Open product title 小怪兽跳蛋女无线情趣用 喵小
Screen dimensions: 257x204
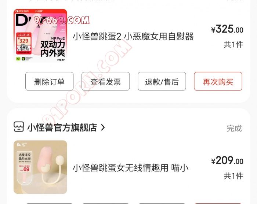[130, 168]
